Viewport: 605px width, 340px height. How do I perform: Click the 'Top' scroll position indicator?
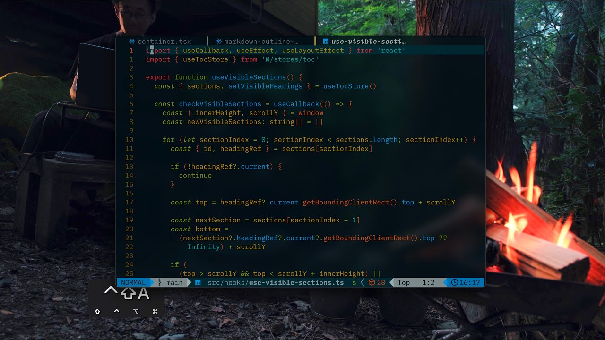(404, 282)
